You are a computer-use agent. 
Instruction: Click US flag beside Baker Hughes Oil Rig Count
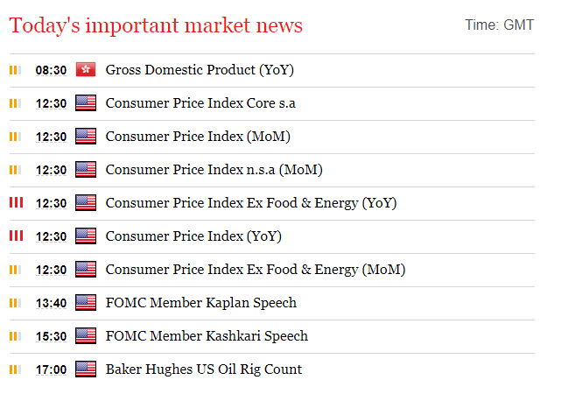point(86,369)
